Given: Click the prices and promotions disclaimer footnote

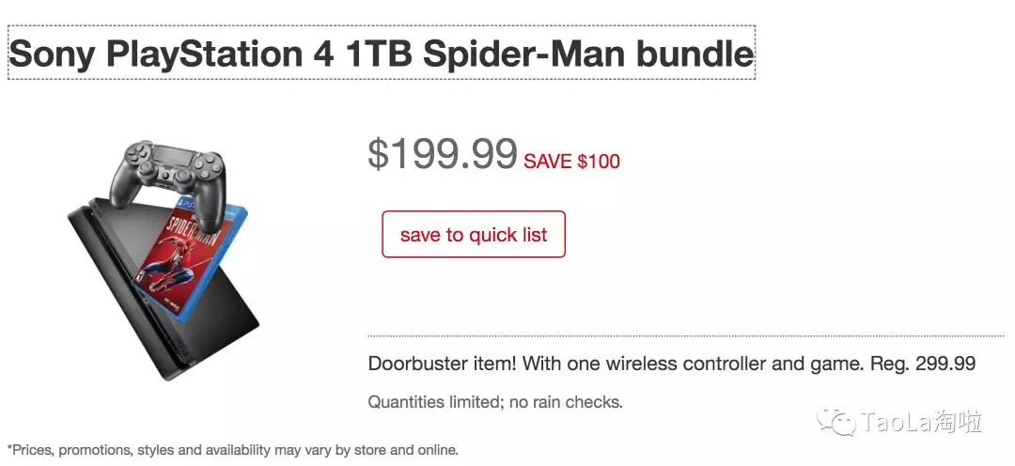Looking at the screenshot, I should tap(233, 450).
